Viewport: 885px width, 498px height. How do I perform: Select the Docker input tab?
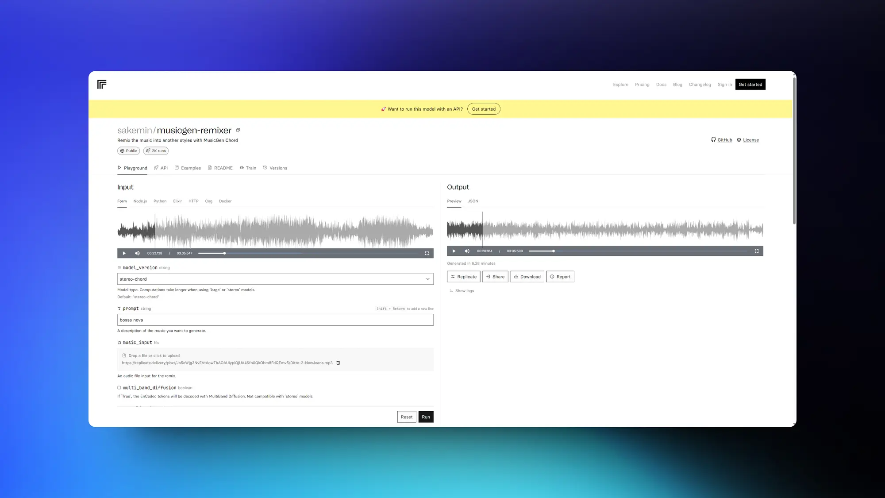coord(225,201)
